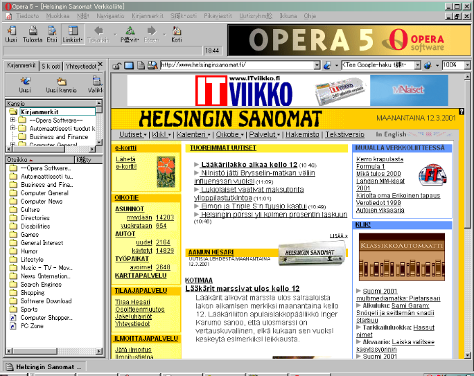Image resolution: width=474 pixels, height=376 pixels.
Task: Toggle the Linkist hotlist panel button
Action: point(73,35)
